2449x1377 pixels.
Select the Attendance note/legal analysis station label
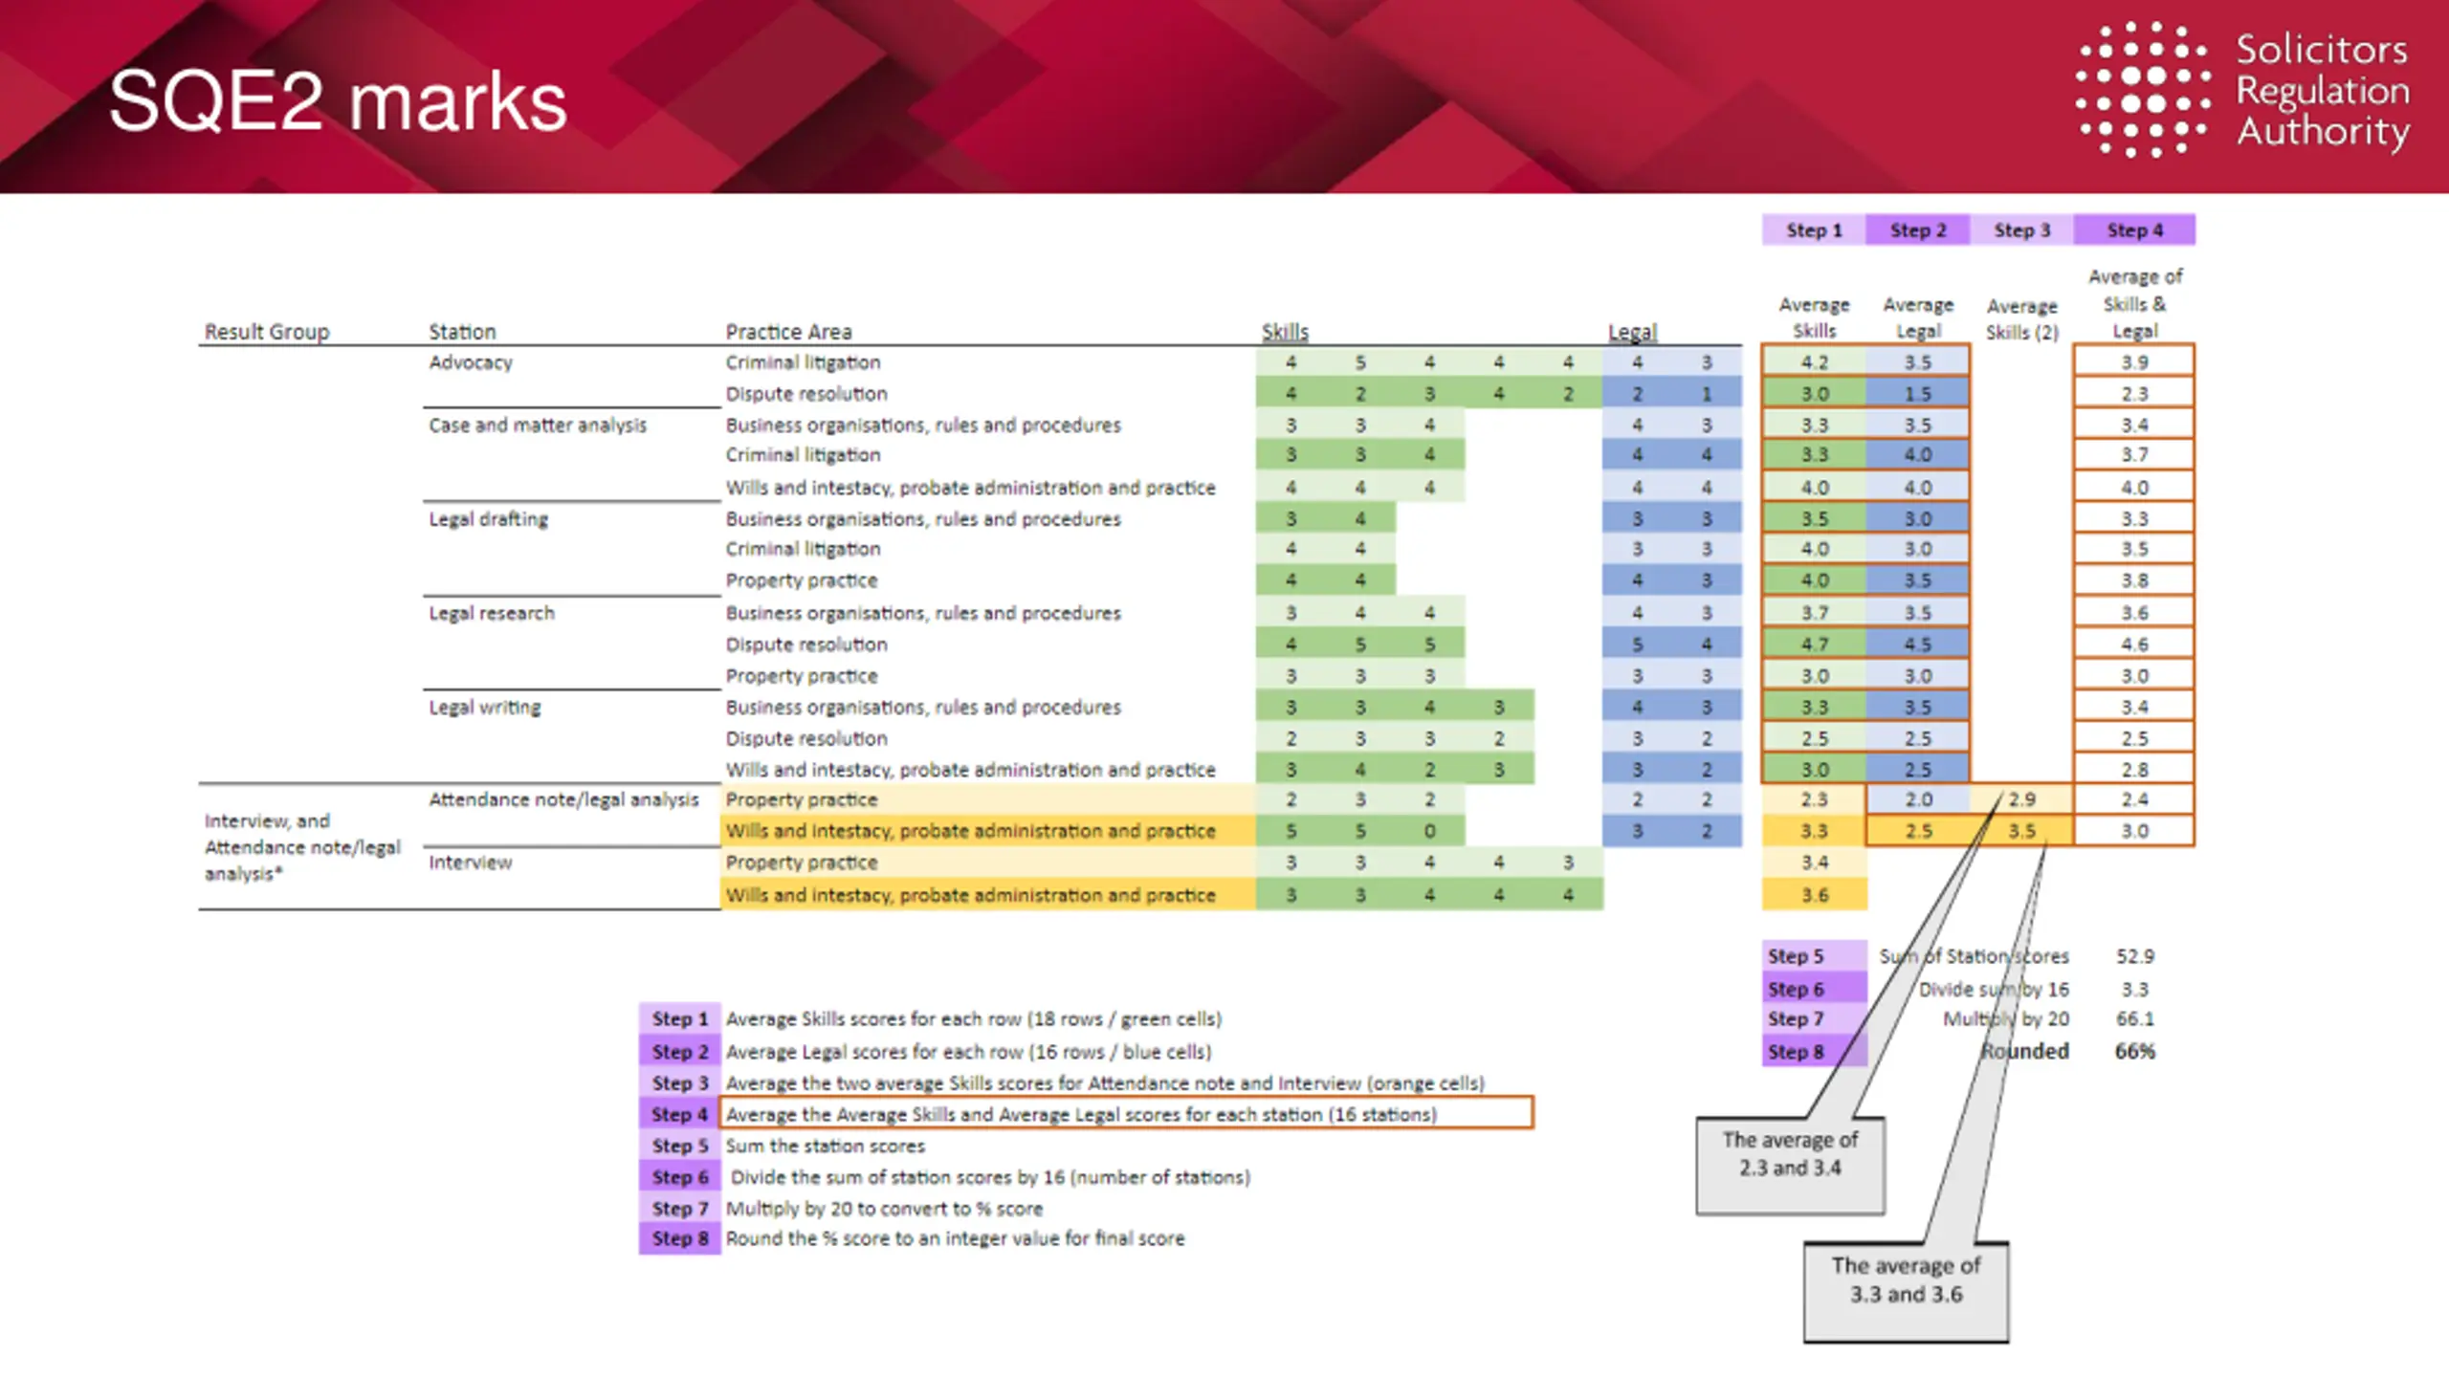563,799
